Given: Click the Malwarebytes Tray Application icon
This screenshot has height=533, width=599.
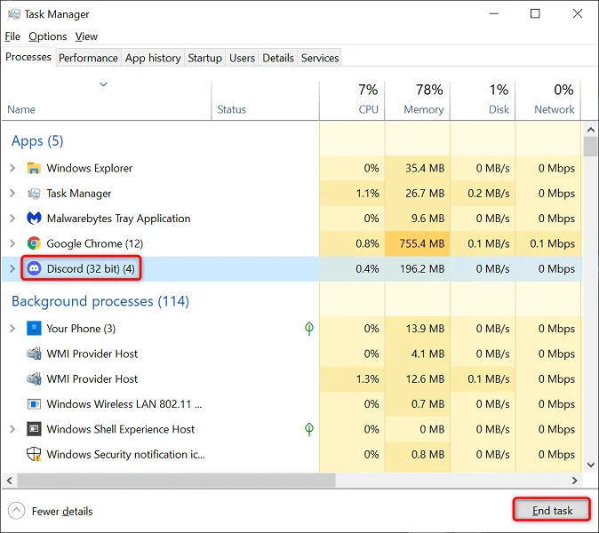Looking at the screenshot, I should click(35, 219).
